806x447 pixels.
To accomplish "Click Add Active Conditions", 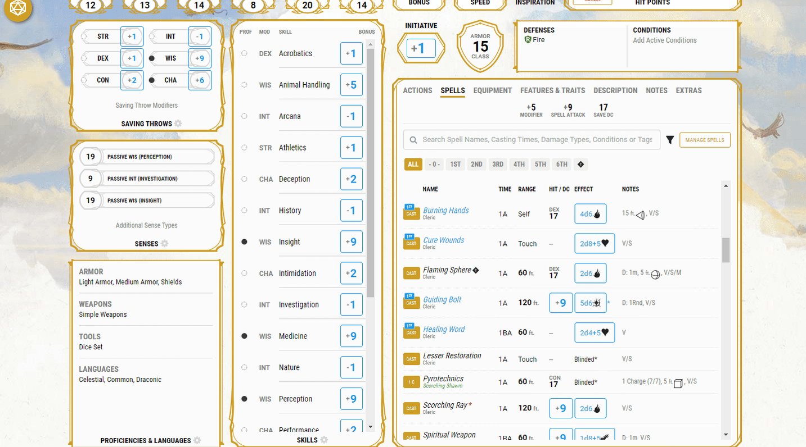I will 664,40.
